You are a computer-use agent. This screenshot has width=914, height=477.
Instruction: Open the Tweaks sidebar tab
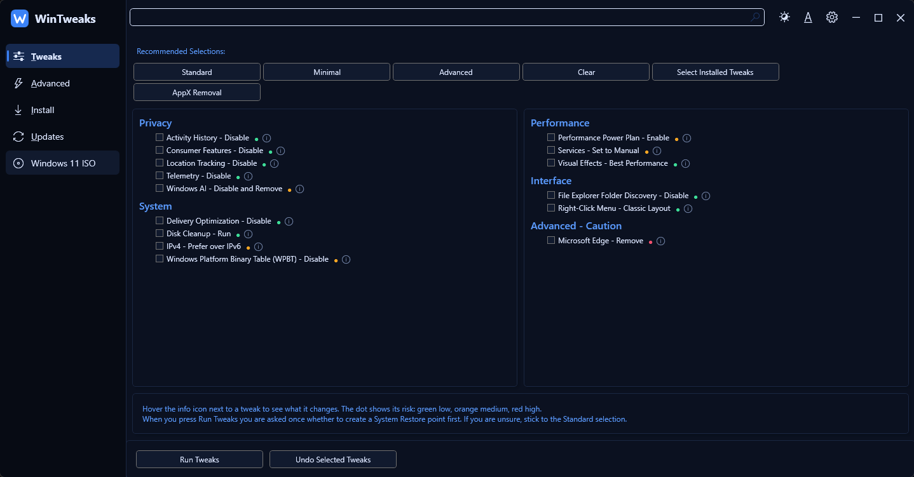(x=63, y=56)
